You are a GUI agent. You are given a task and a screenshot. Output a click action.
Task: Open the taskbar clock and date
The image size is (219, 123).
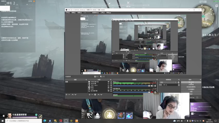[x=209, y=121]
